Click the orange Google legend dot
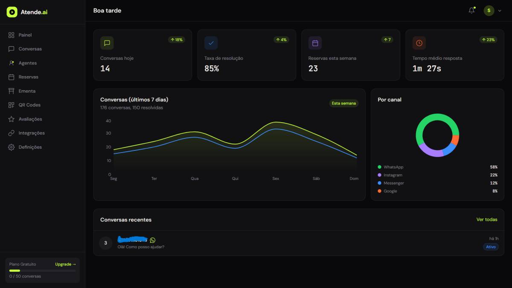The height and width of the screenshot is (288, 512). (380, 191)
